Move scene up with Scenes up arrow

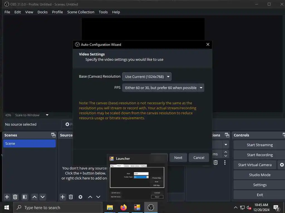pos(34,197)
